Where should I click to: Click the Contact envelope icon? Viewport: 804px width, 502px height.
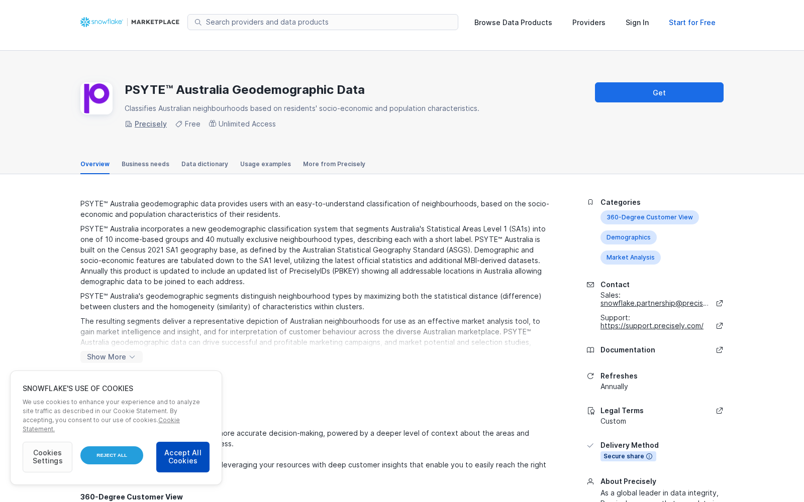[590, 285]
